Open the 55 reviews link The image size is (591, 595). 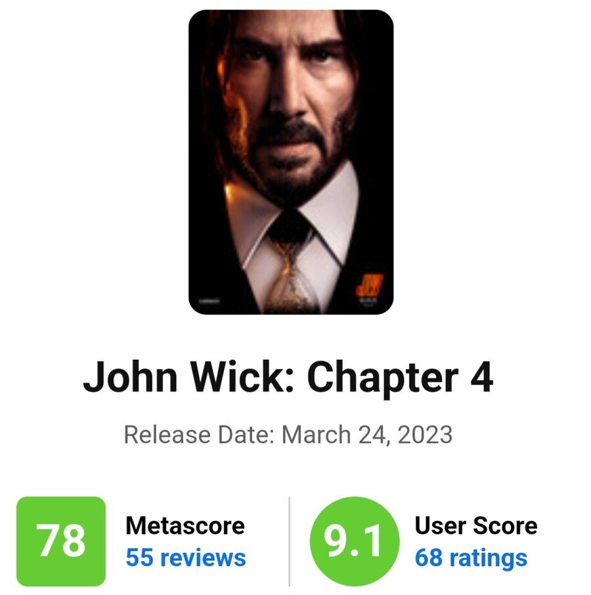point(186,558)
